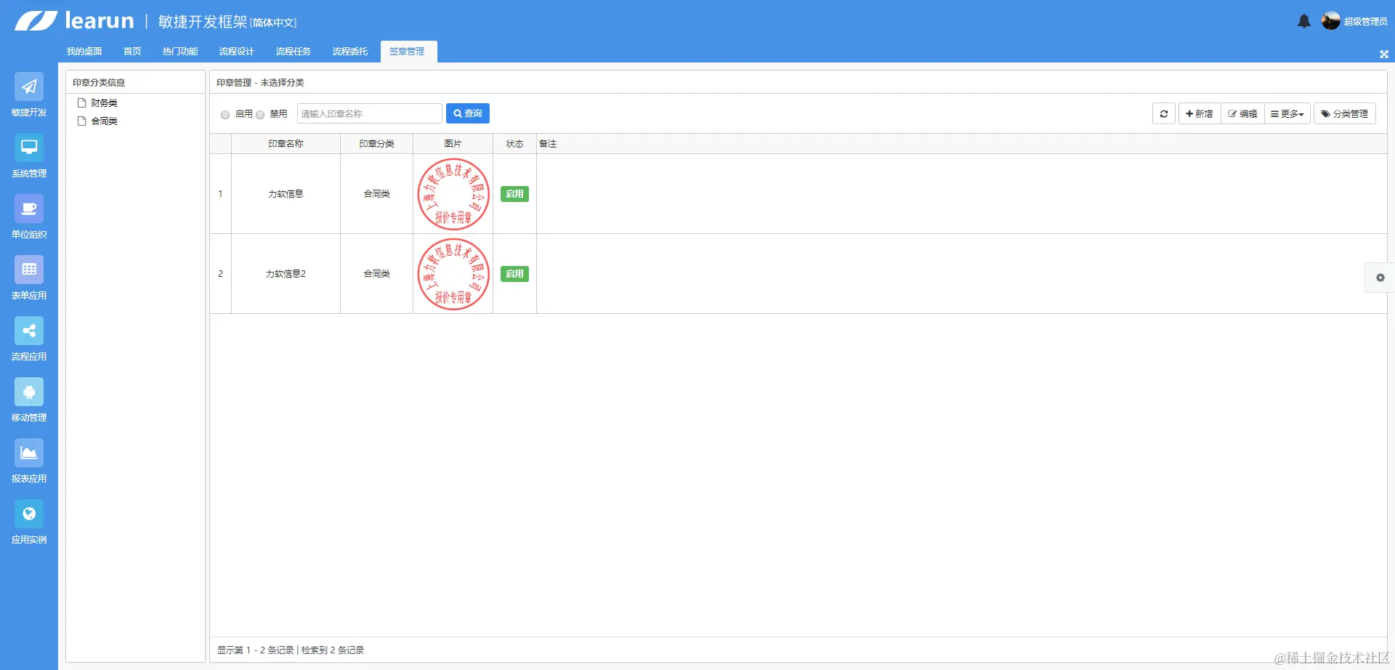Click the 财务类 file icon

[x=82, y=103]
